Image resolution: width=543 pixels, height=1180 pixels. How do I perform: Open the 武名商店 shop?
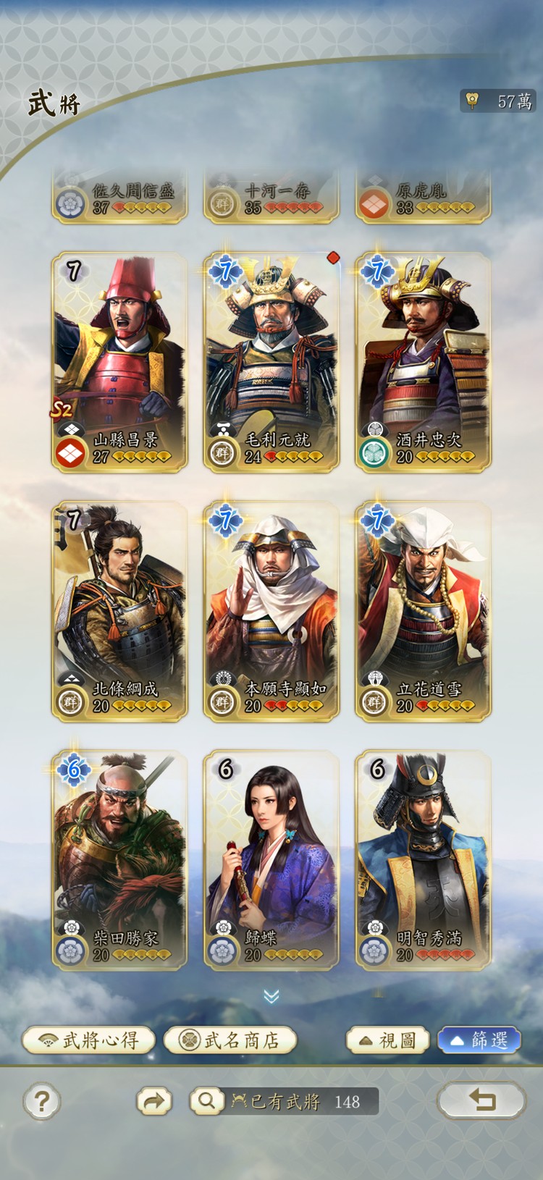pos(230,1040)
